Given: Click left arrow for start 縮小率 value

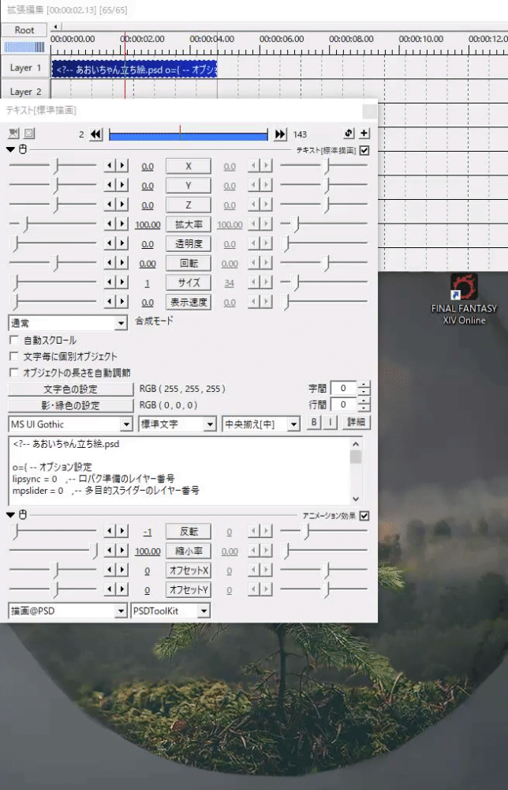Looking at the screenshot, I should pyautogui.click(x=110, y=550).
